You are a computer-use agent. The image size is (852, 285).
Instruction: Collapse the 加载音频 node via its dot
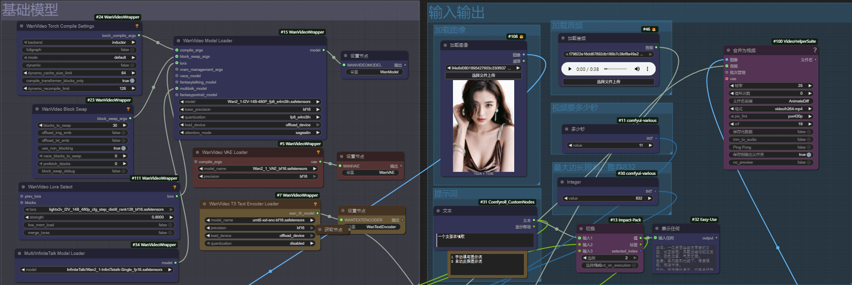coord(563,38)
